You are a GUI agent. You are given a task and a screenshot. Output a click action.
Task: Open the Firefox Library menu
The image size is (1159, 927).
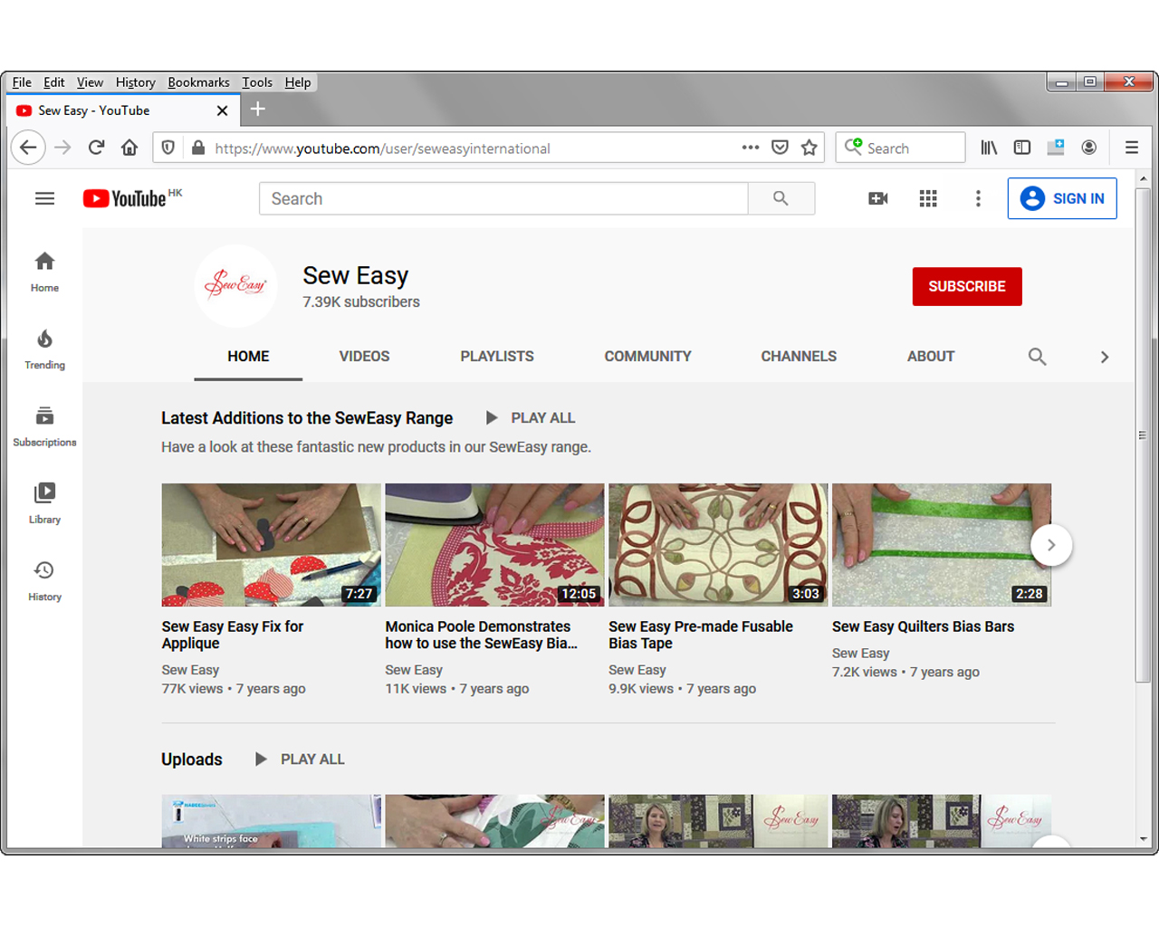pos(989,148)
